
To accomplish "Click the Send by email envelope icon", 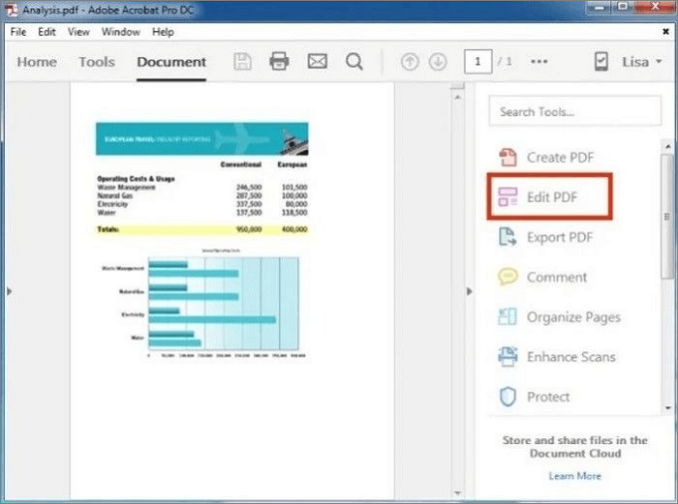I will pos(317,61).
